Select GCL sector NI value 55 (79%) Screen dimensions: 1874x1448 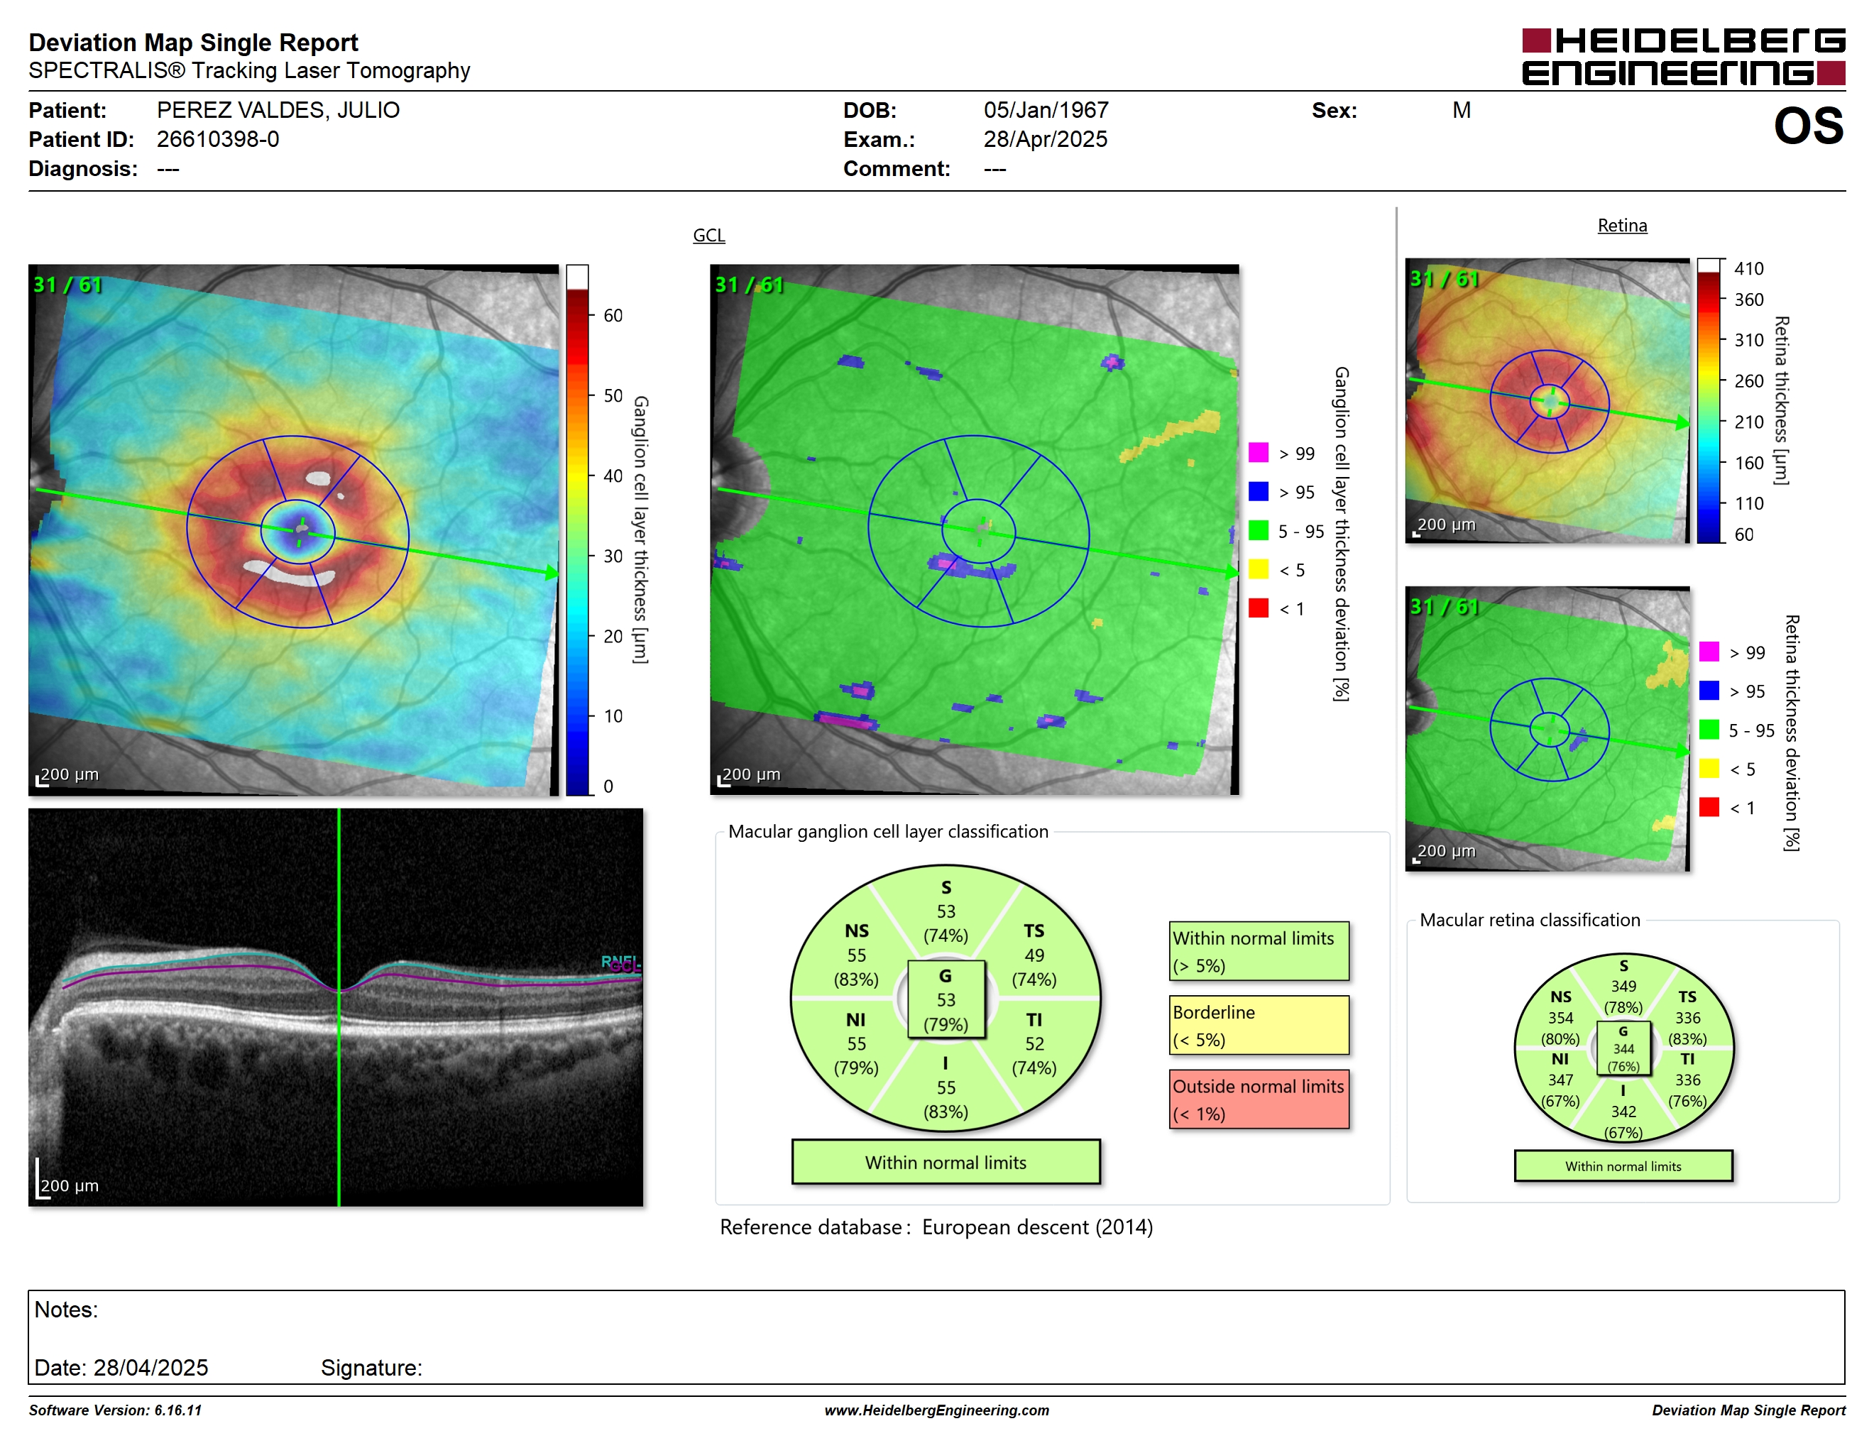pyautogui.click(x=856, y=1056)
